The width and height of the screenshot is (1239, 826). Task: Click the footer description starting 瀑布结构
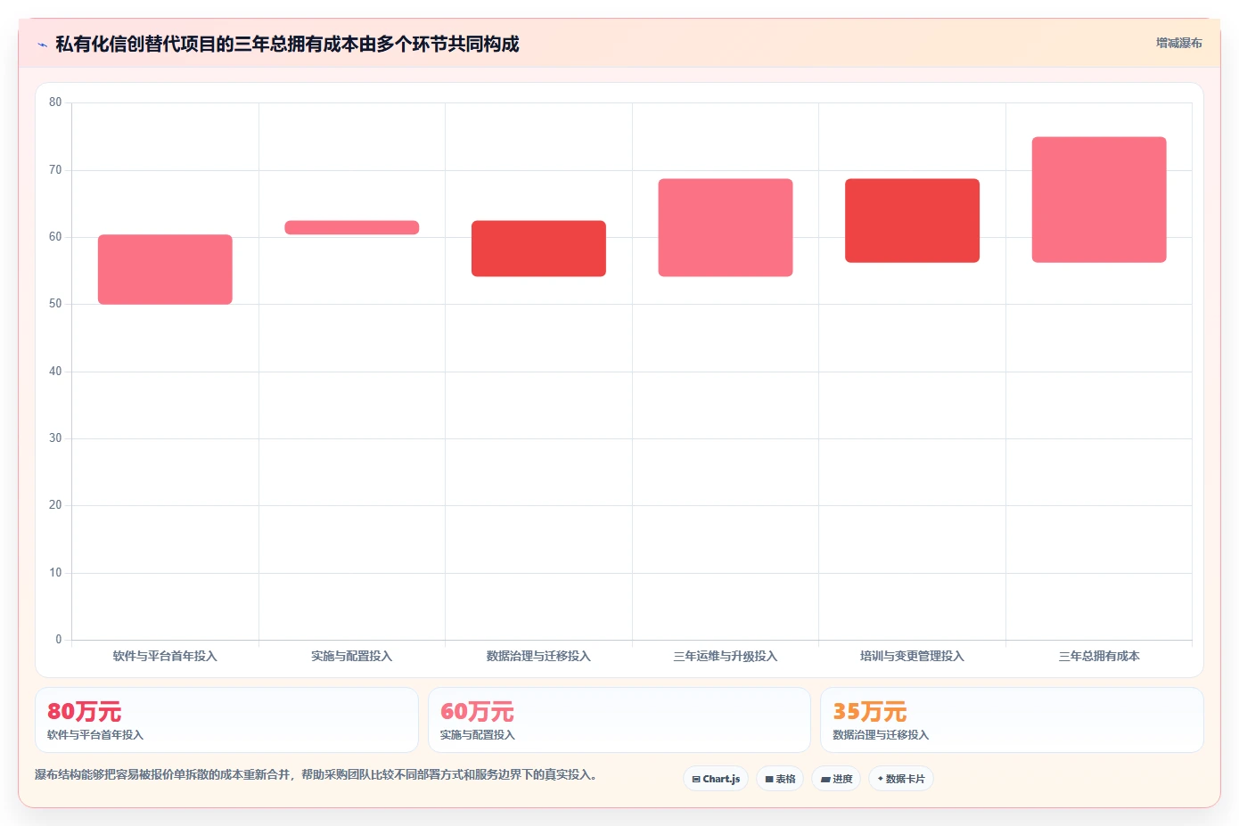[x=316, y=774]
